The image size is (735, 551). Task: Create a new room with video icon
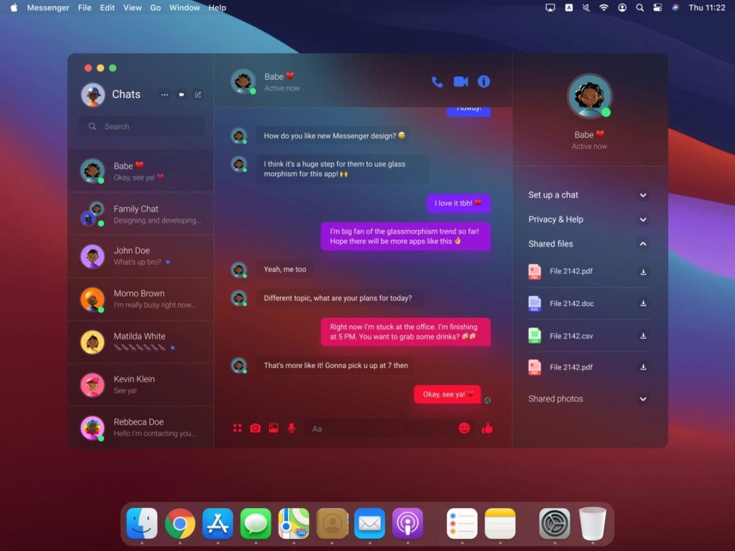(x=181, y=95)
